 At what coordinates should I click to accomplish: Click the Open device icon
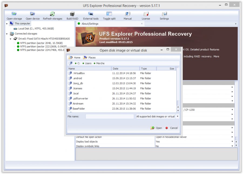pyautogui.click(x=33, y=14)
